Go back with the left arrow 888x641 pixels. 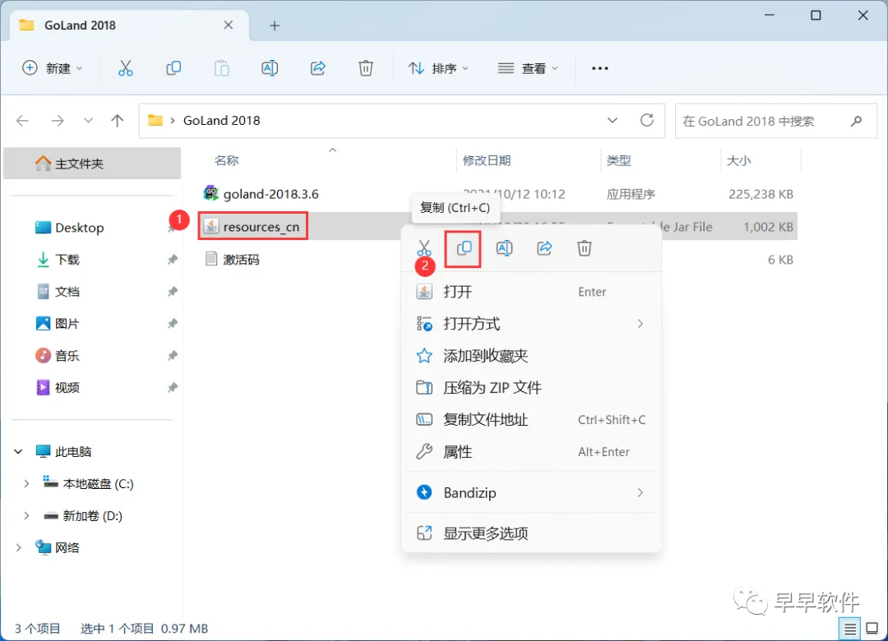click(x=23, y=121)
